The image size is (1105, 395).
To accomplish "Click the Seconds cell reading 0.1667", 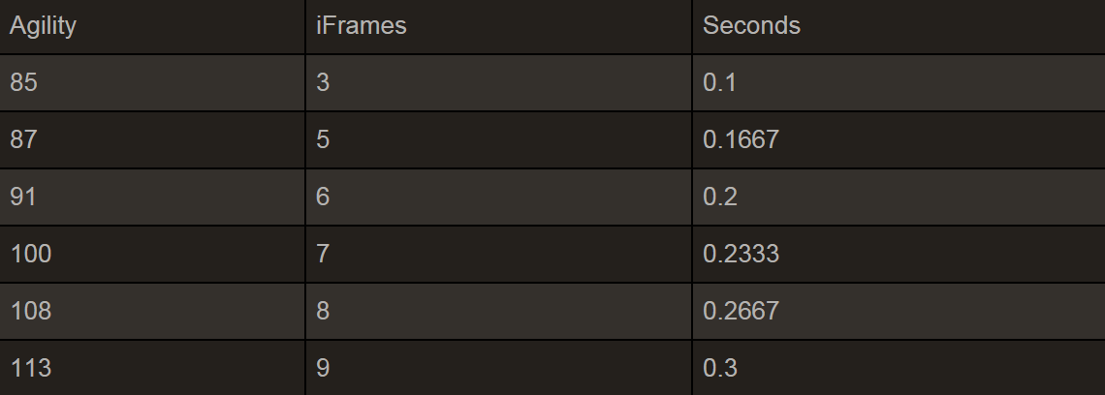I will 741,140.
